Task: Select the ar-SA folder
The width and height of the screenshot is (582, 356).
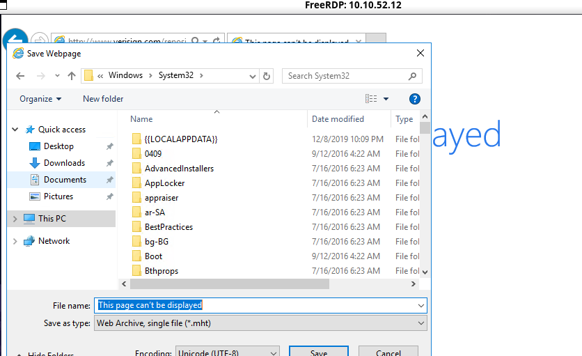Action: coord(155,212)
